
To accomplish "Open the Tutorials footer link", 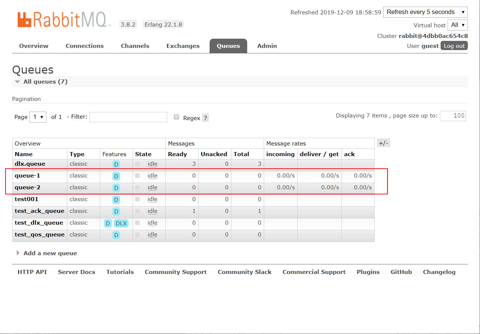I will coord(120,272).
